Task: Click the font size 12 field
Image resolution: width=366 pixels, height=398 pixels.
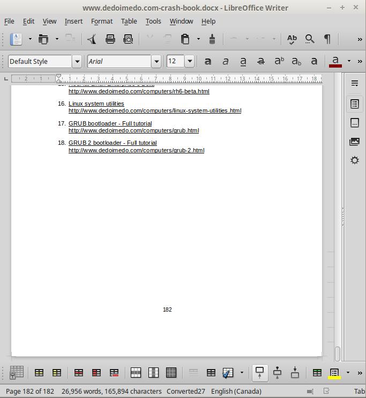Action: click(x=175, y=62)
